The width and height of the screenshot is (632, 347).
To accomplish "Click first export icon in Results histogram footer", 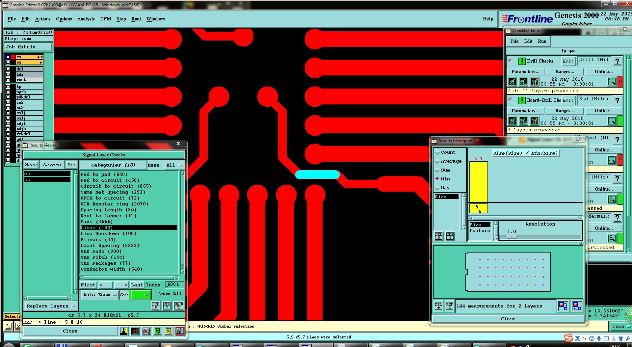I will 563,306.
